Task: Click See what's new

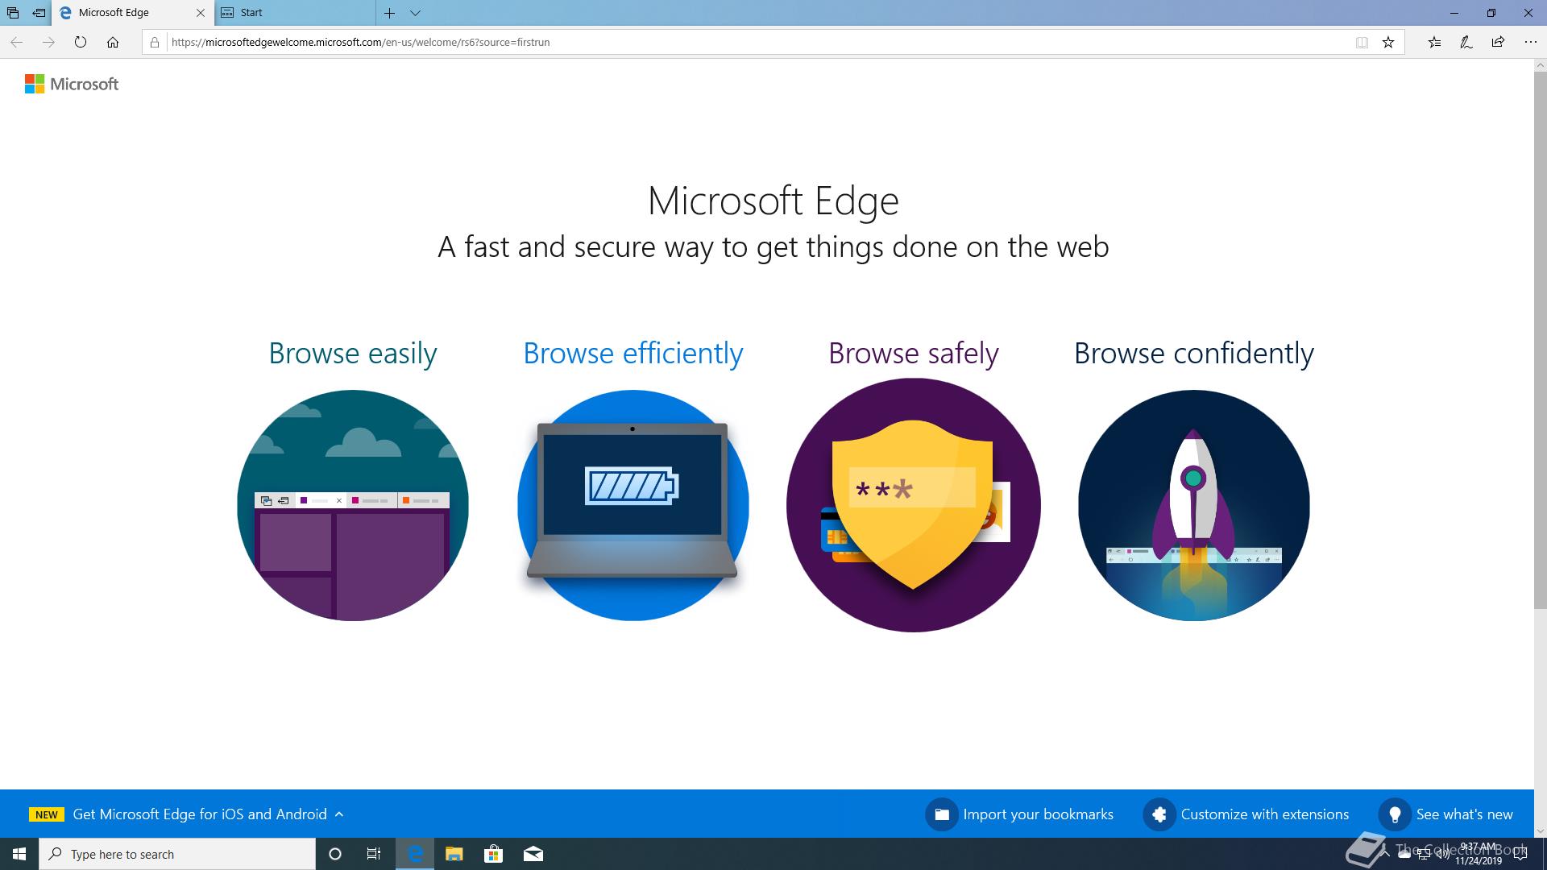Action: point(1445,814)
